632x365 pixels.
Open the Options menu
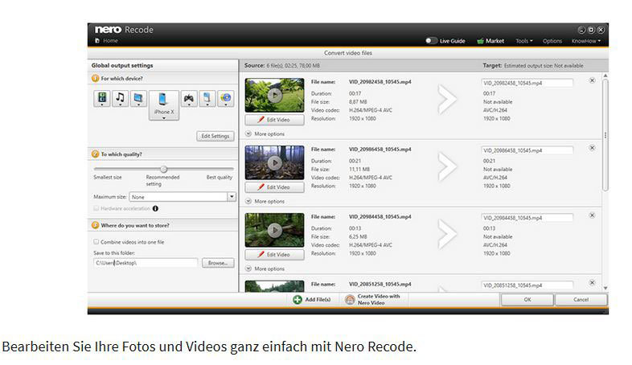click(552, 41)
